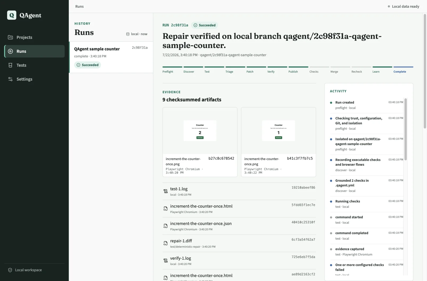Click the Running checks activity entry
Screen dimensions: 427x281
[x=366, y=204]
